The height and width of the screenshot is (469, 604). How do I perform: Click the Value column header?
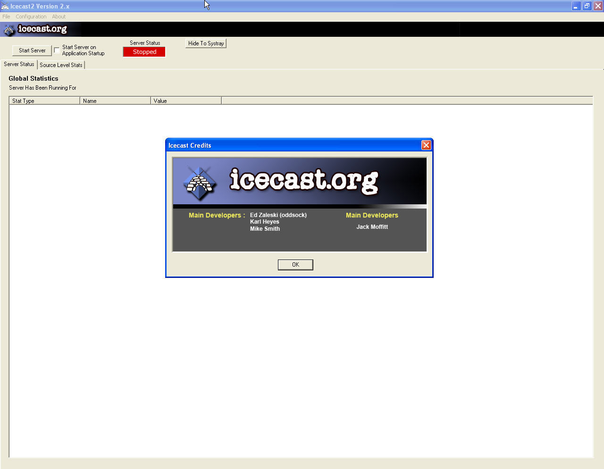(x=186, y=100)
